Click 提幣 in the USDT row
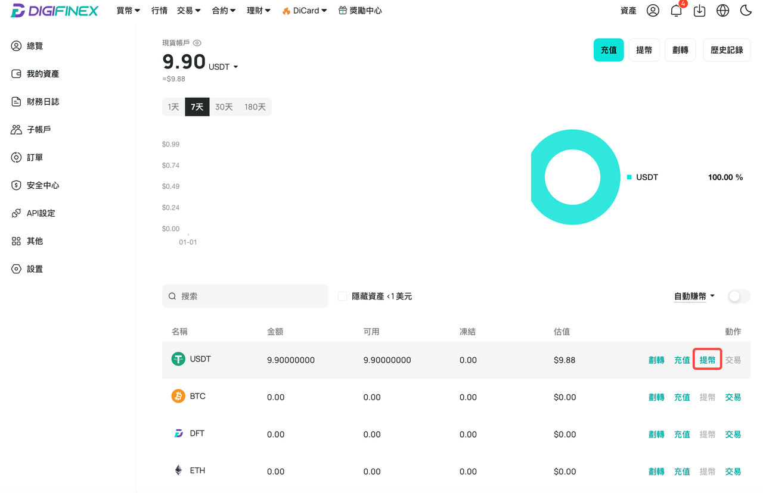 point(708,360)
